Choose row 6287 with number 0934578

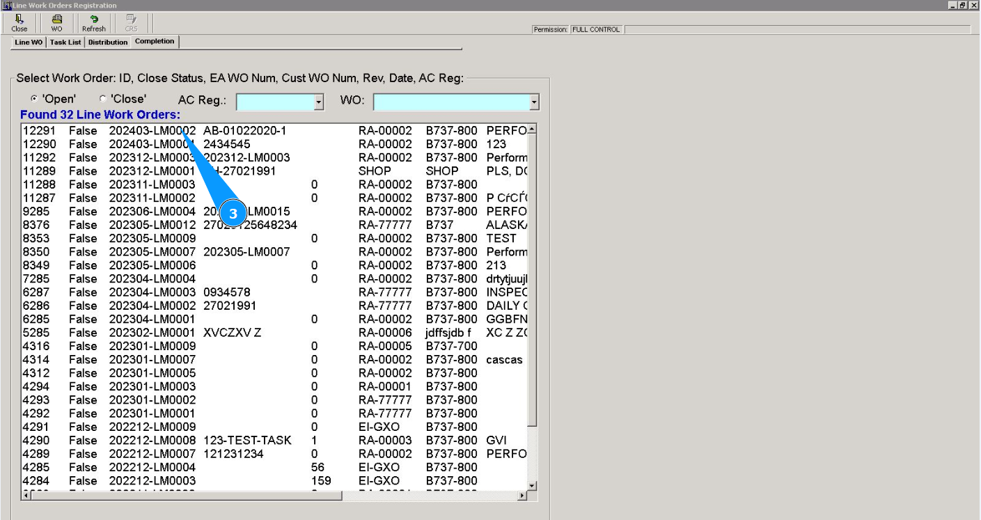coord(274,292)
